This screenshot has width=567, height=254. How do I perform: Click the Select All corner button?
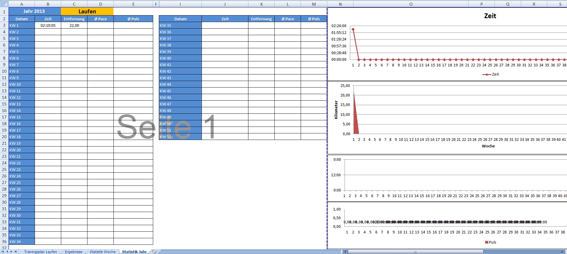[x=4, y=4]
